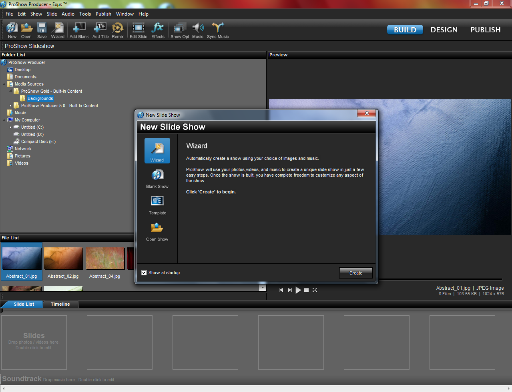Switch to the Slide List tab
Viewport: 512px width, 392px height.
click(x=24, y=304)
